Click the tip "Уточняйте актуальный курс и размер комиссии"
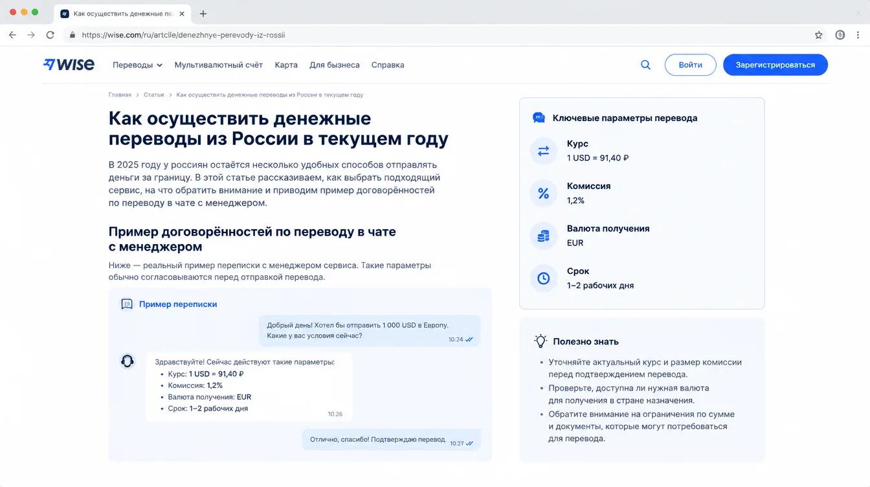Image resolution: width=870 pixels, height=487 pixels. click(645, 368)
